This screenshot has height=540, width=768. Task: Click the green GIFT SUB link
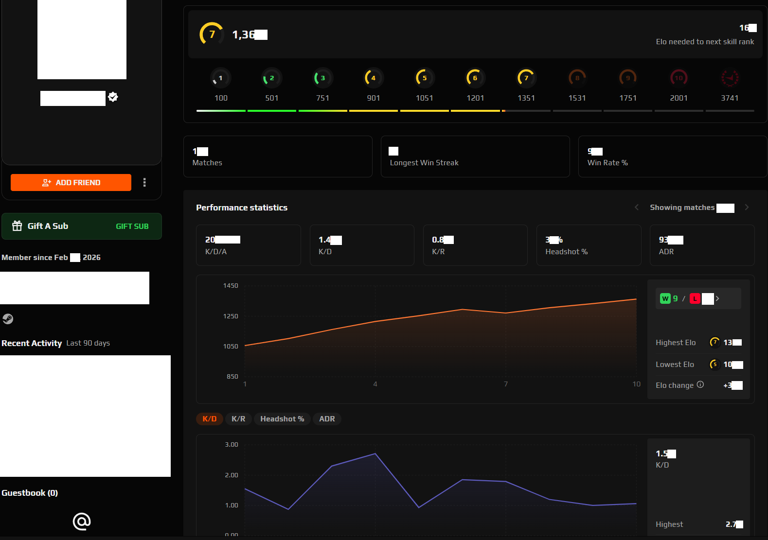coord(132,226)
